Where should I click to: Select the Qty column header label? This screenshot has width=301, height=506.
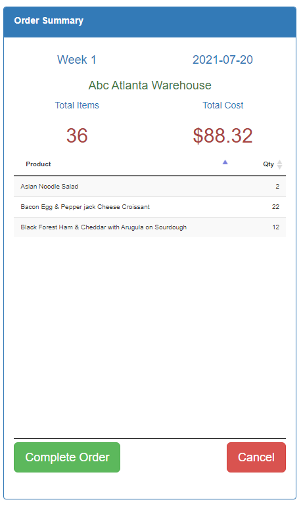point(268,164)
